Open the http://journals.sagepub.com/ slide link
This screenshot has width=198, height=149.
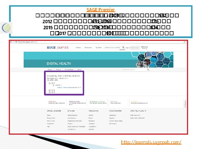(151, 142)
